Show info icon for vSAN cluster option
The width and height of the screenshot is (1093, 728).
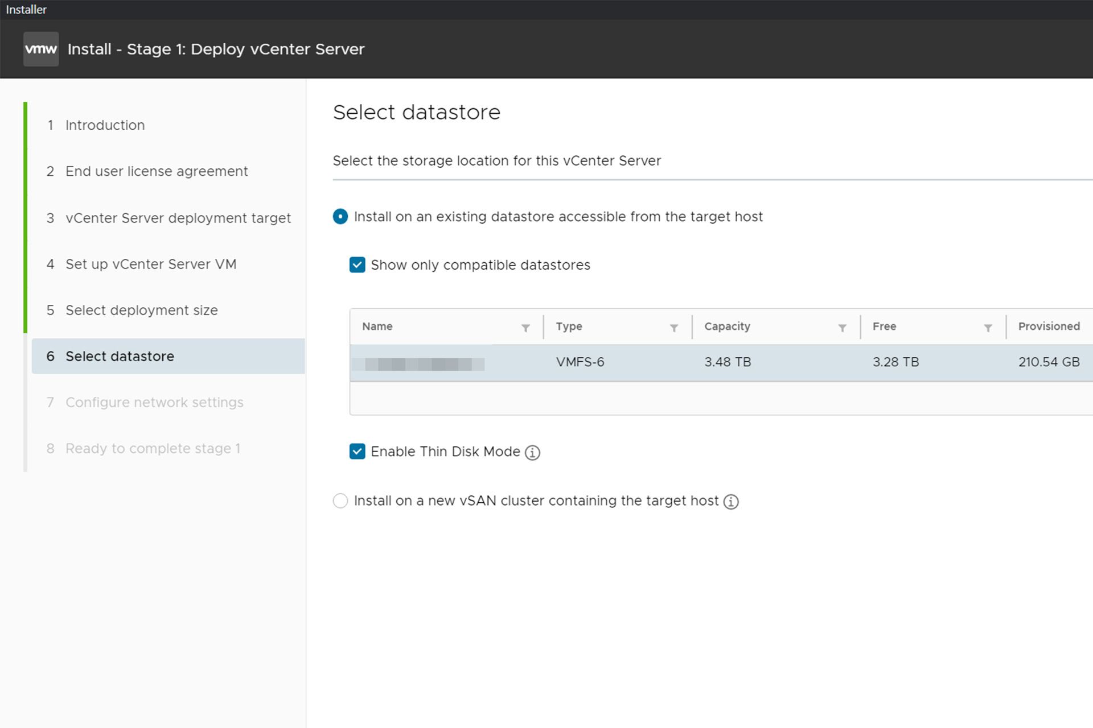click(731, 502)
